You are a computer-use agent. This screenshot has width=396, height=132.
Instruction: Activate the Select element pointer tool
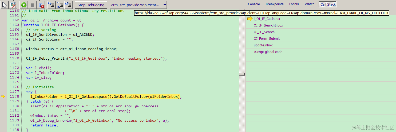5,5
